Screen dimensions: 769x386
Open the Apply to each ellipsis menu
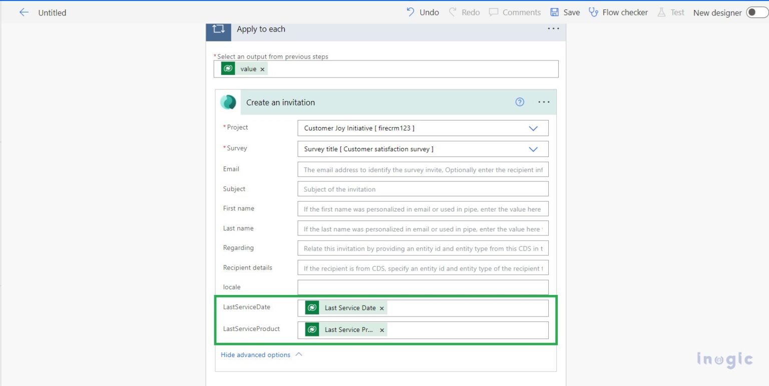coord(553,28)
